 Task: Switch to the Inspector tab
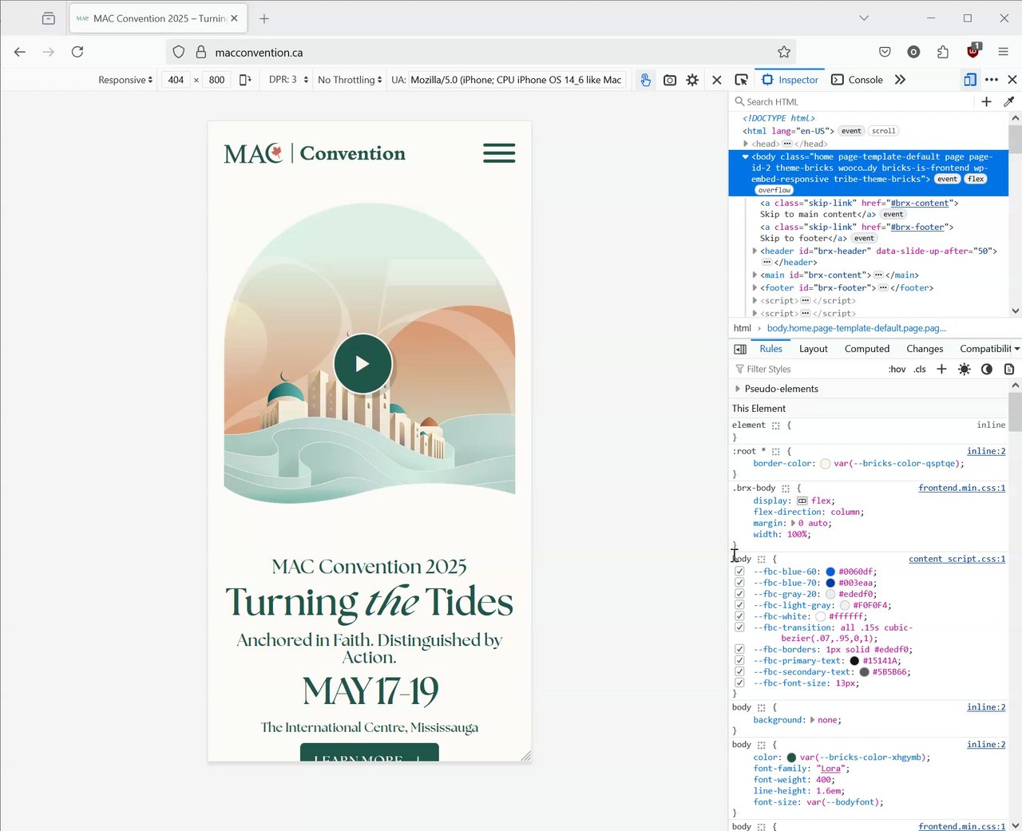(x=790, y=80)
